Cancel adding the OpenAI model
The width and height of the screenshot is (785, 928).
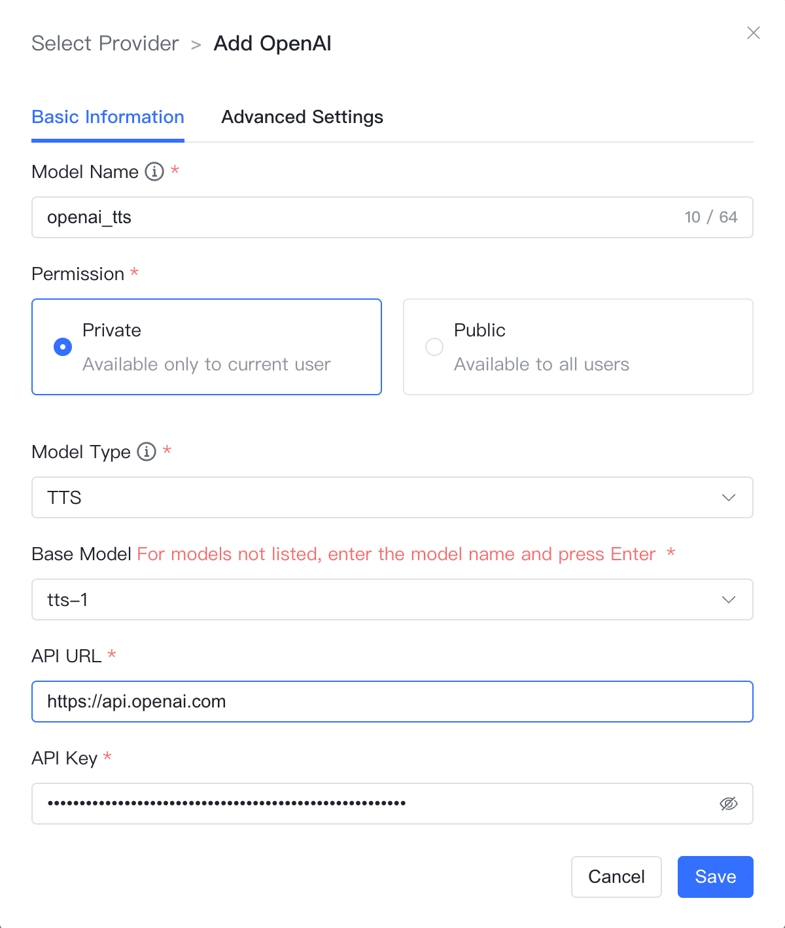tap(616, 877)
